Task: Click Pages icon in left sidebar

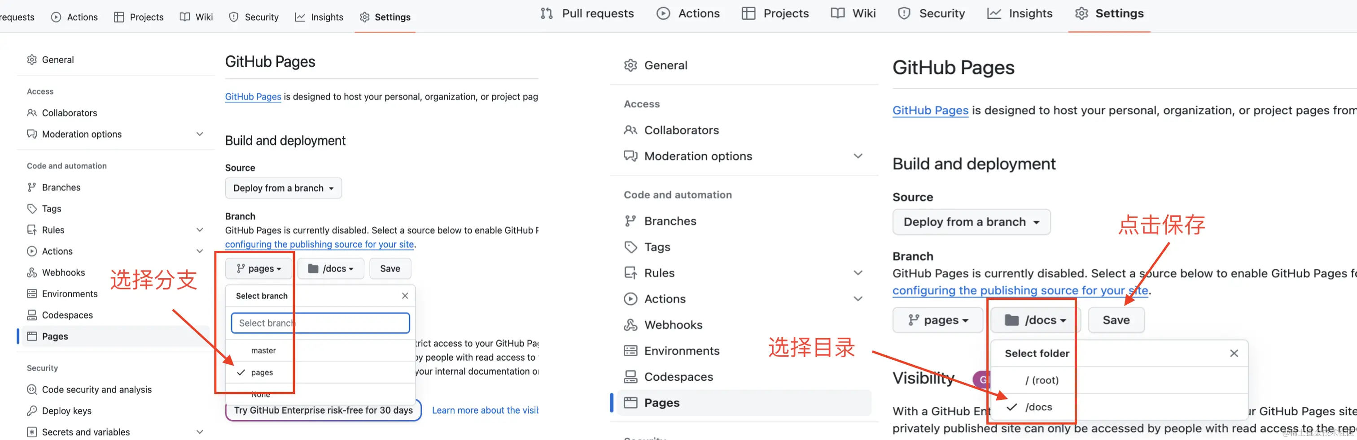Action: click(x=32, y=336)
